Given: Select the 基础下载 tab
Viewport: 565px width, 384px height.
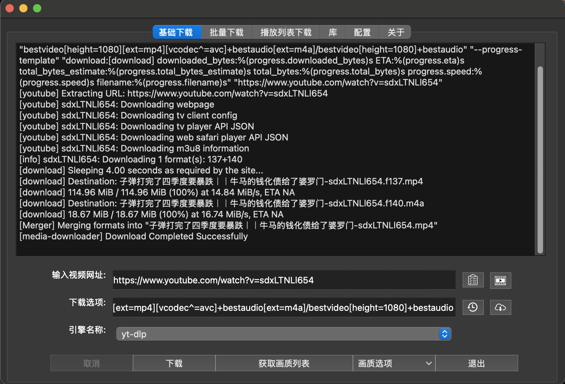Looking at the screenshot, I should (177, 32).
